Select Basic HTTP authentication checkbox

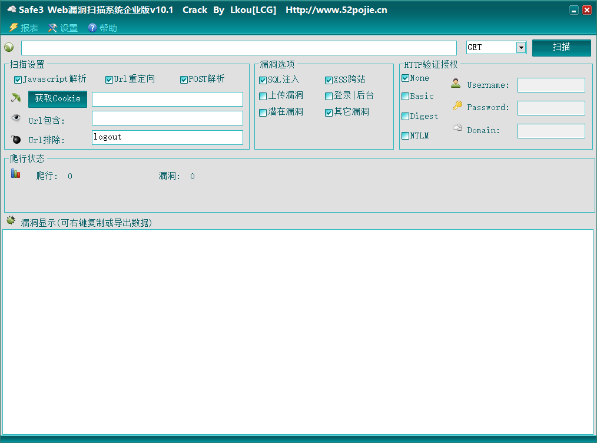coord(405,97)
